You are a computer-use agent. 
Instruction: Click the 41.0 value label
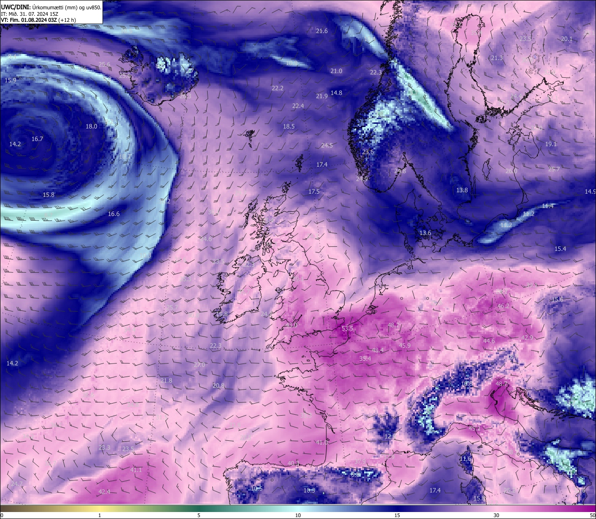(x=321, y=443)
